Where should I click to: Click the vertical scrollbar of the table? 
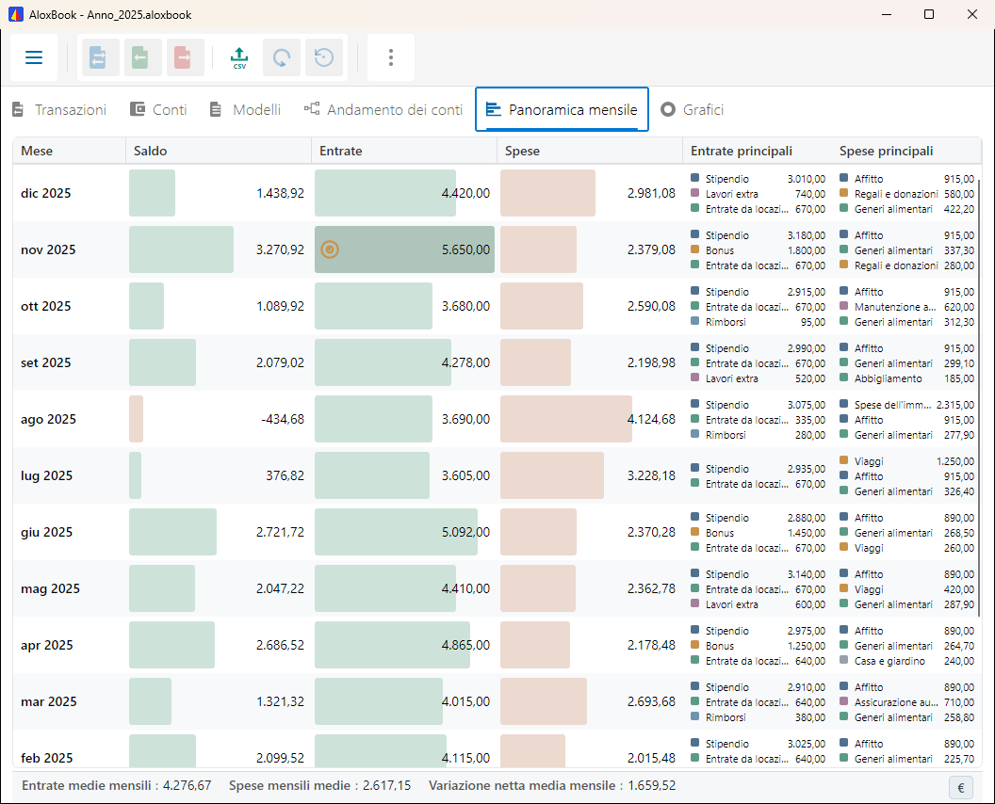978,394
